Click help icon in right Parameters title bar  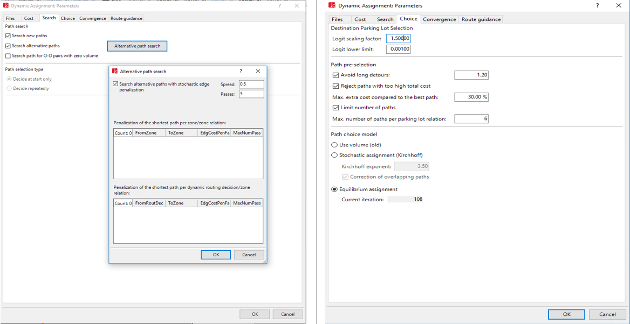(x=598, y=5)
